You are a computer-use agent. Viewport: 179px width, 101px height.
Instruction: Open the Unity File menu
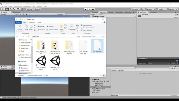(x=2, y=6)
